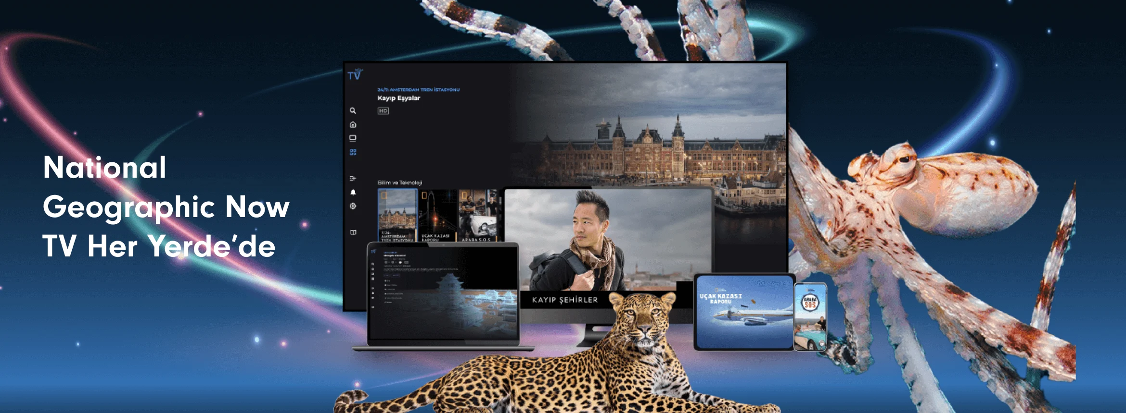Screen dimensions: 1126x413
Task: Tap the Uçak Kazası Raporu tablet screen
Action: (744, 311)
